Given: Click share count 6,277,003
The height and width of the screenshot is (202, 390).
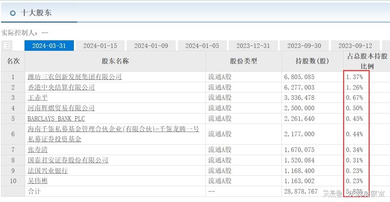Looking at the screenshot, I should point(299,88).
